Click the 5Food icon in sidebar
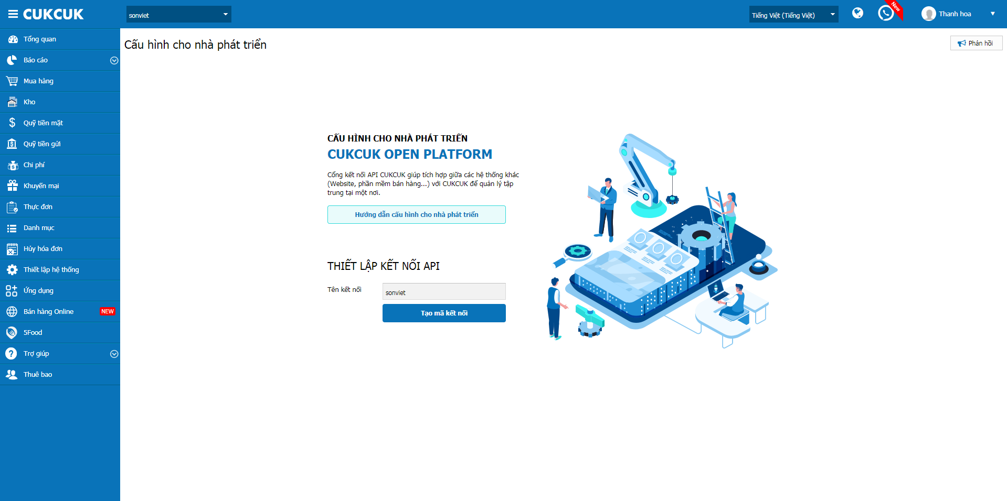 coord(12,333)
